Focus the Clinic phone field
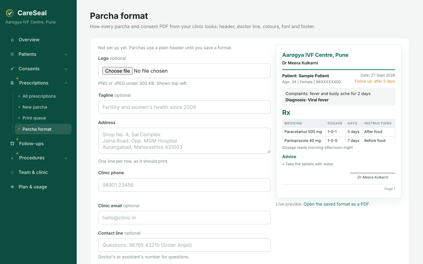This screenshot has height=264, width=423. coord(184,185)
